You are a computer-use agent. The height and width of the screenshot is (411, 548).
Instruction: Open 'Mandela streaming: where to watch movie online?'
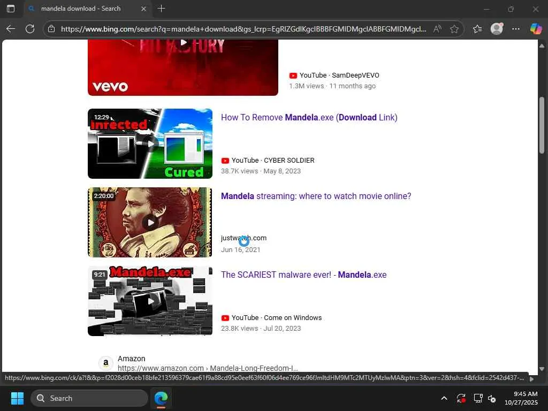tap(316, 196)
